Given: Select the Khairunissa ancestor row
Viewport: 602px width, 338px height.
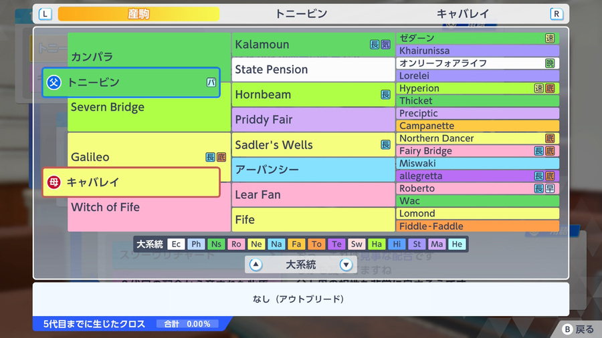Looking at the screenshot, I should click(x=478, y=51).
